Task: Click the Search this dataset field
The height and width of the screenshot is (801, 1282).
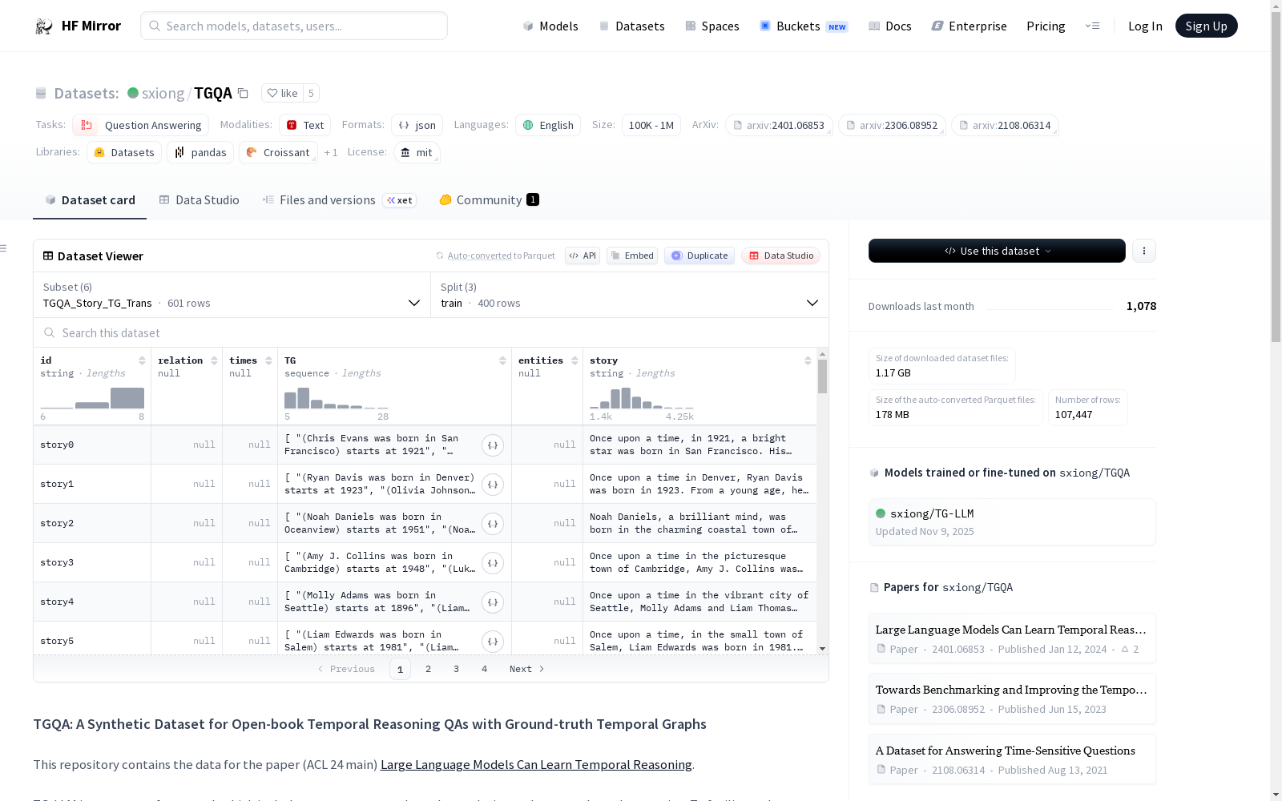Action: pos(431,332)
